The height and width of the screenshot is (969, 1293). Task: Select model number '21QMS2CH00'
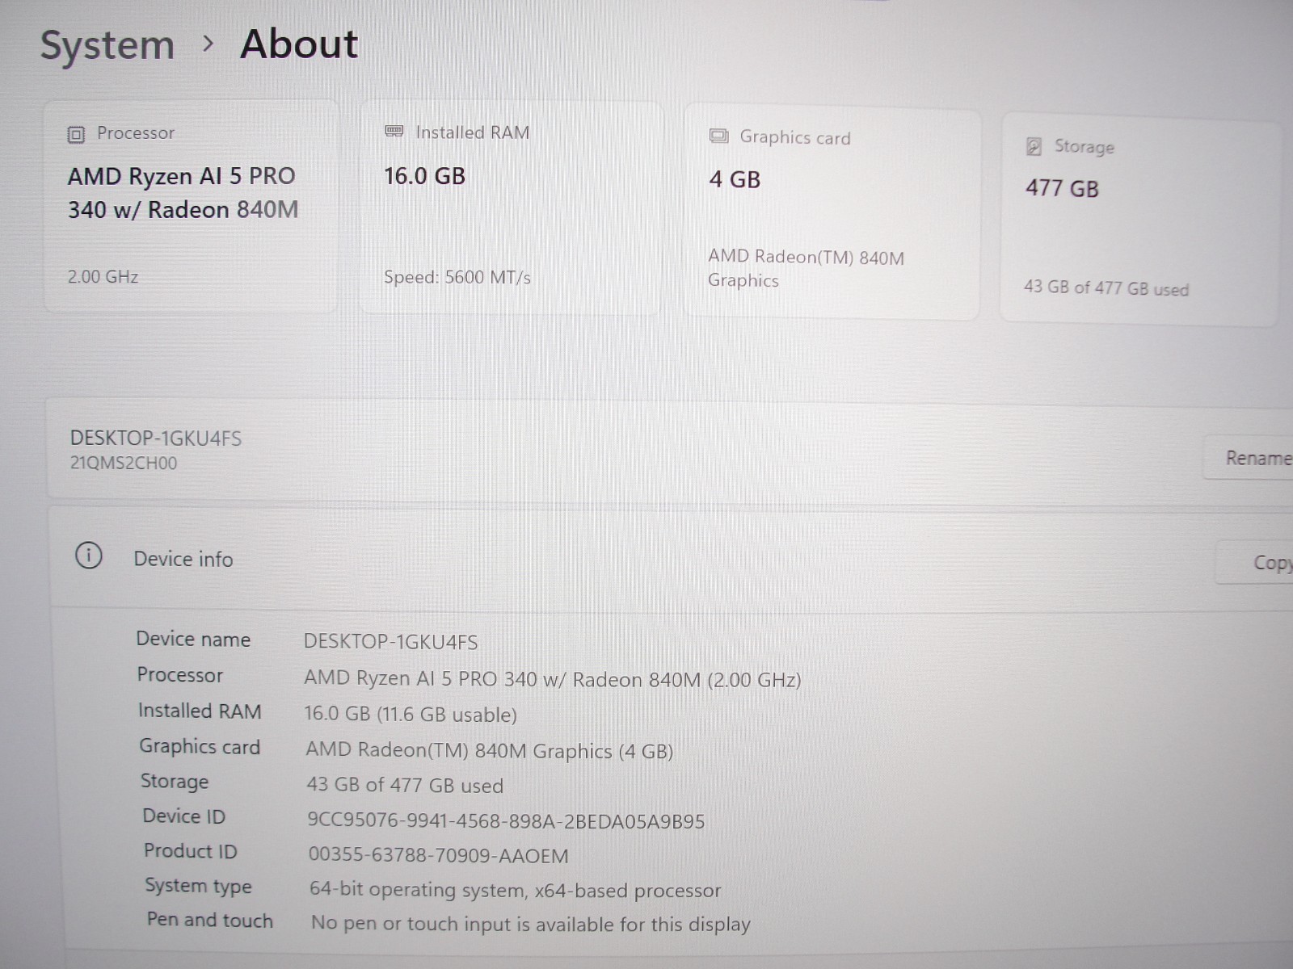[x=124, y=464]
